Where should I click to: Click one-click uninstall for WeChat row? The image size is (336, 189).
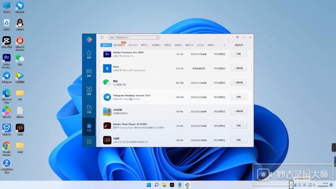click(x=238, y=82)
